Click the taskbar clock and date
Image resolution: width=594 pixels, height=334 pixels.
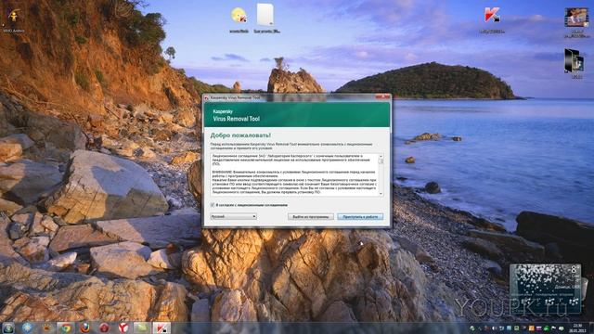577,328
